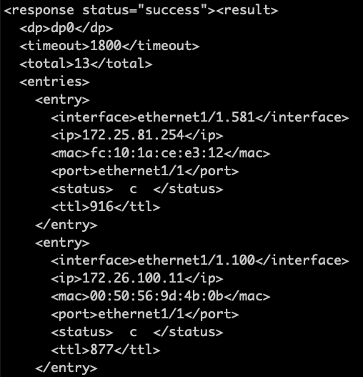The image size is (363, 377).
Task: Click the first closing entry tag
Action: coord(66,225)
